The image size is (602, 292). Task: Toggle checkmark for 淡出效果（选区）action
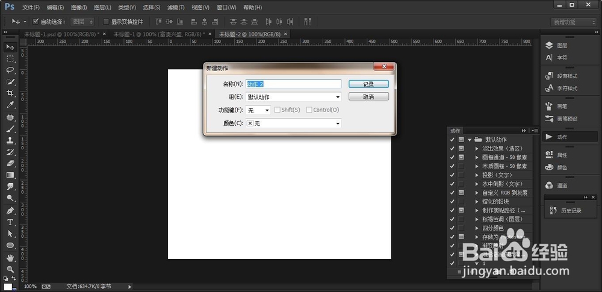(x=452, y=148)
